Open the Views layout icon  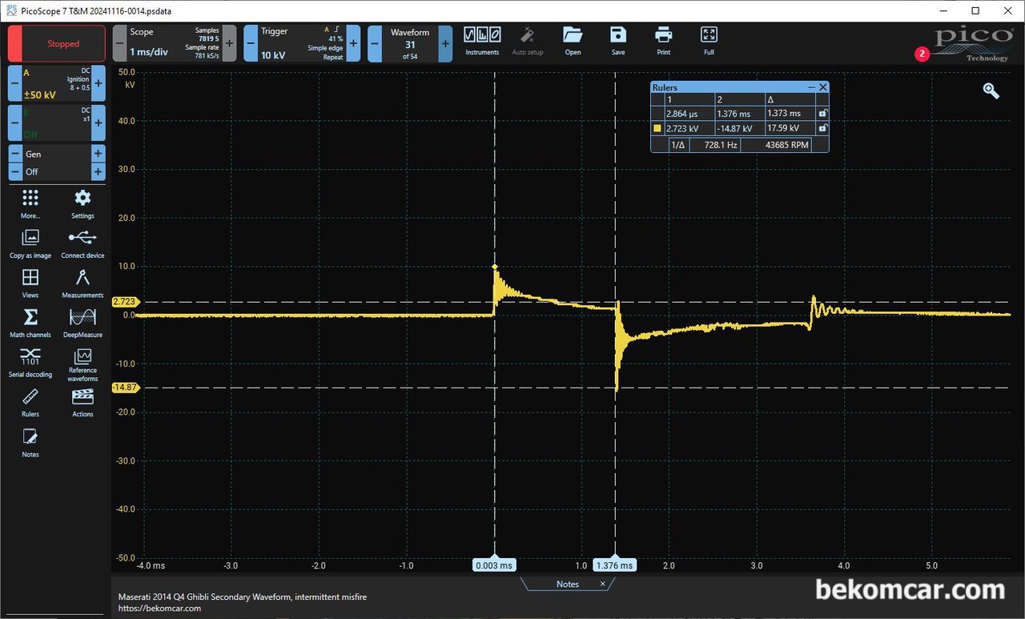pyautogui.click(x=30, y=283)
